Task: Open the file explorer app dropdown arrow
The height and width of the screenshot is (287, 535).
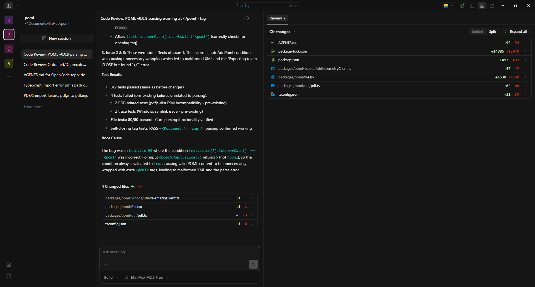Action: [452, 6]
